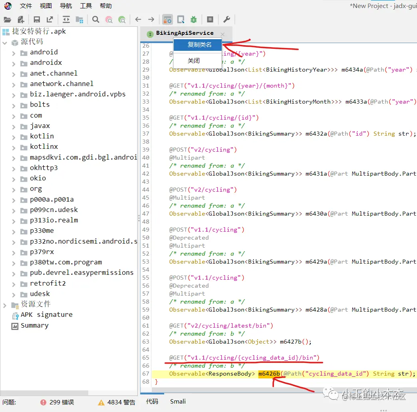Screen dimensions: 417x412
Task: Select the APK signature item
Action: click(47, 314)
